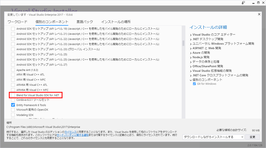Click the component list scrollbar thumb
The width and height of the screenshot is (266, 148).
point(183,43)
